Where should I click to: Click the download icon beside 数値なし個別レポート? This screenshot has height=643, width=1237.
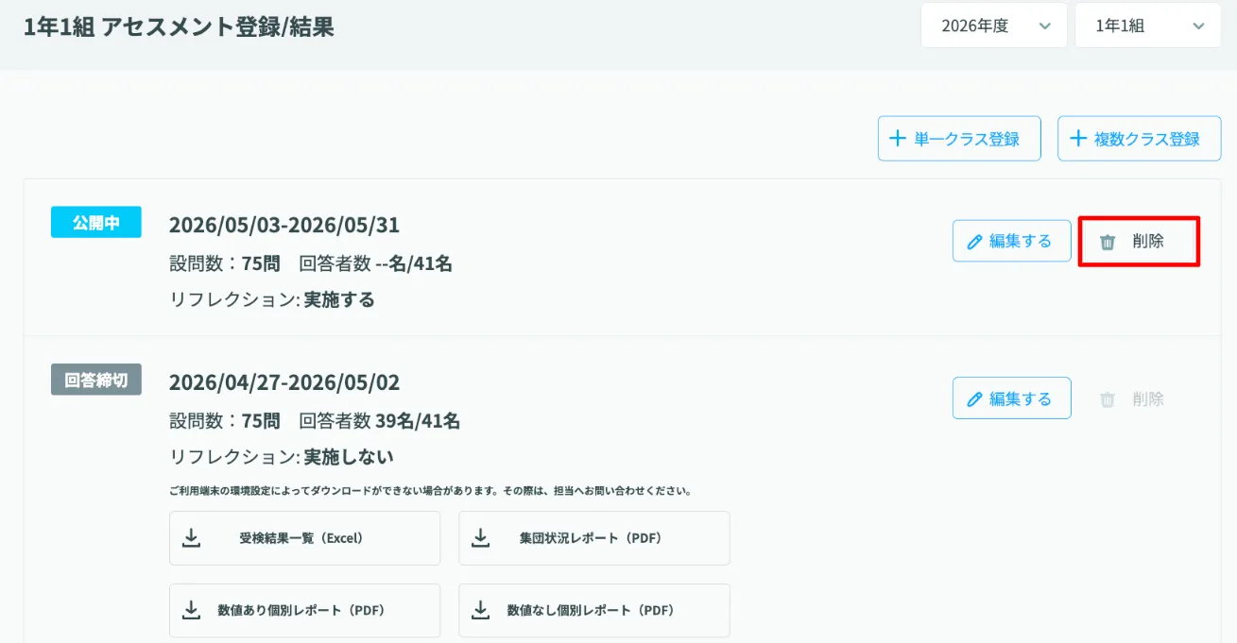pos(480,610)
